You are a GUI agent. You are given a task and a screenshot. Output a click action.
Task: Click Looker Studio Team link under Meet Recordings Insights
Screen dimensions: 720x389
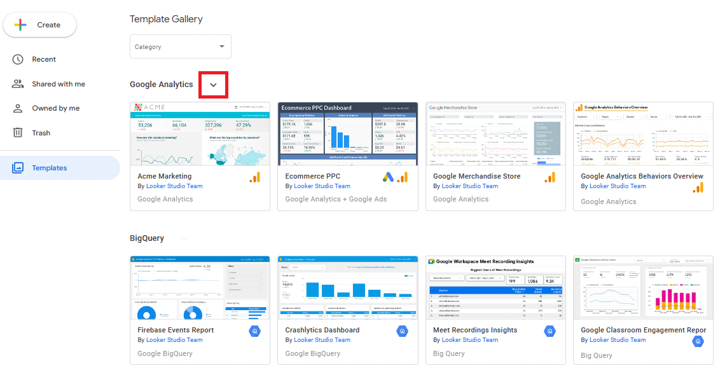tap(470, 340)
